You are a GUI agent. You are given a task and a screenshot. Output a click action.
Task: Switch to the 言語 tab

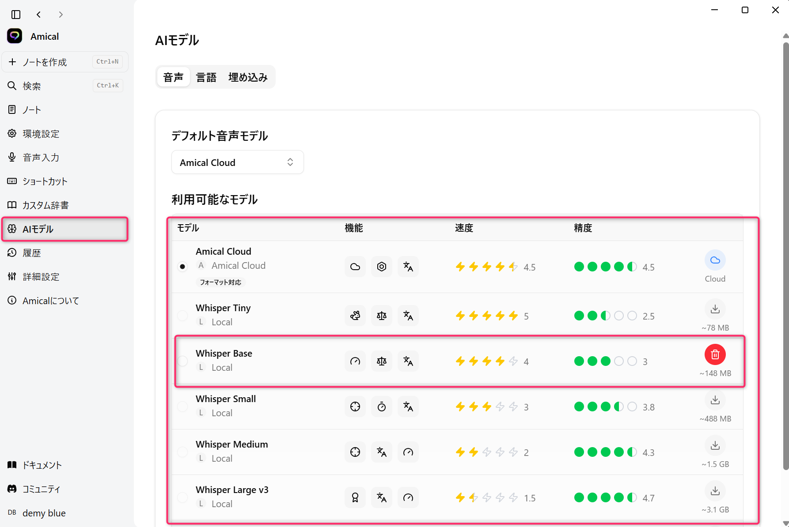[206, 78]
